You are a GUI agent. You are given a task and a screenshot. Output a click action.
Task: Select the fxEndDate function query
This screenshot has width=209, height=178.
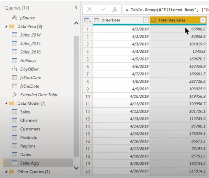click(30, 86)
